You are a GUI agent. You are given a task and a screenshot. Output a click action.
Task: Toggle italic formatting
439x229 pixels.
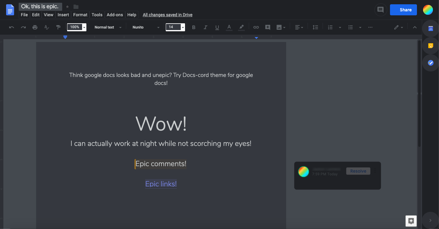coord(205,27)
